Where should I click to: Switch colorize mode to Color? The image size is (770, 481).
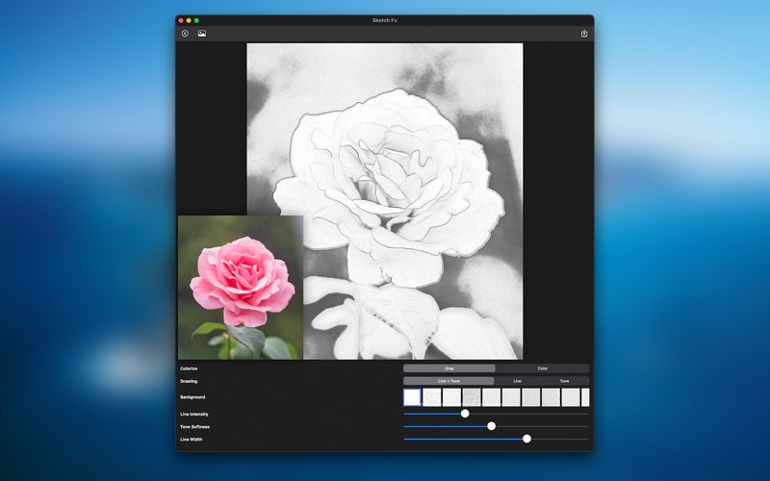pos(542,368)
